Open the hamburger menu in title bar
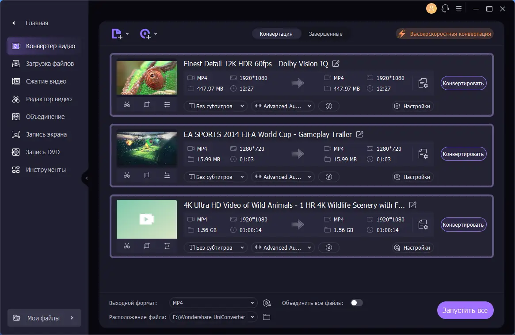515x335 pixels. [x=459, y=8]
